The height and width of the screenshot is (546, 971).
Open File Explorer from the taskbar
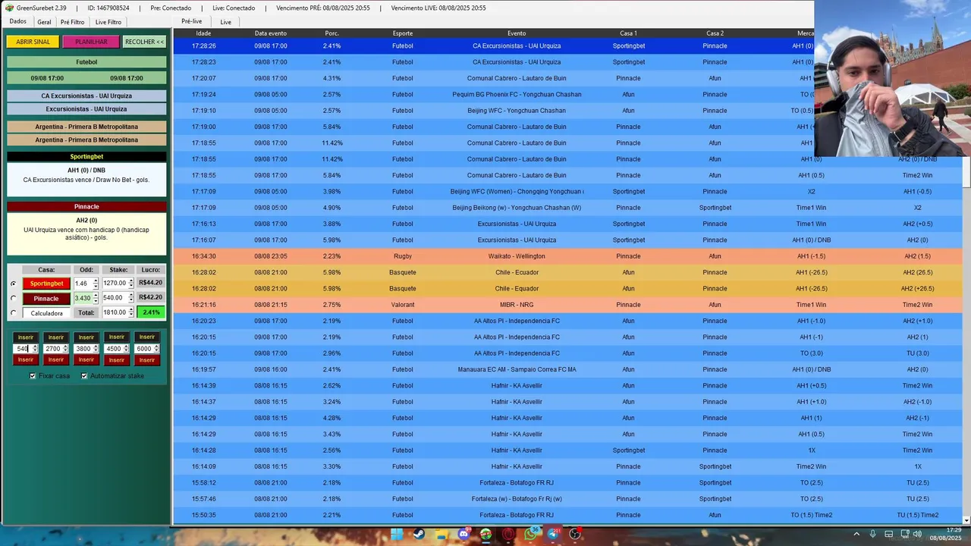[441, 534]
